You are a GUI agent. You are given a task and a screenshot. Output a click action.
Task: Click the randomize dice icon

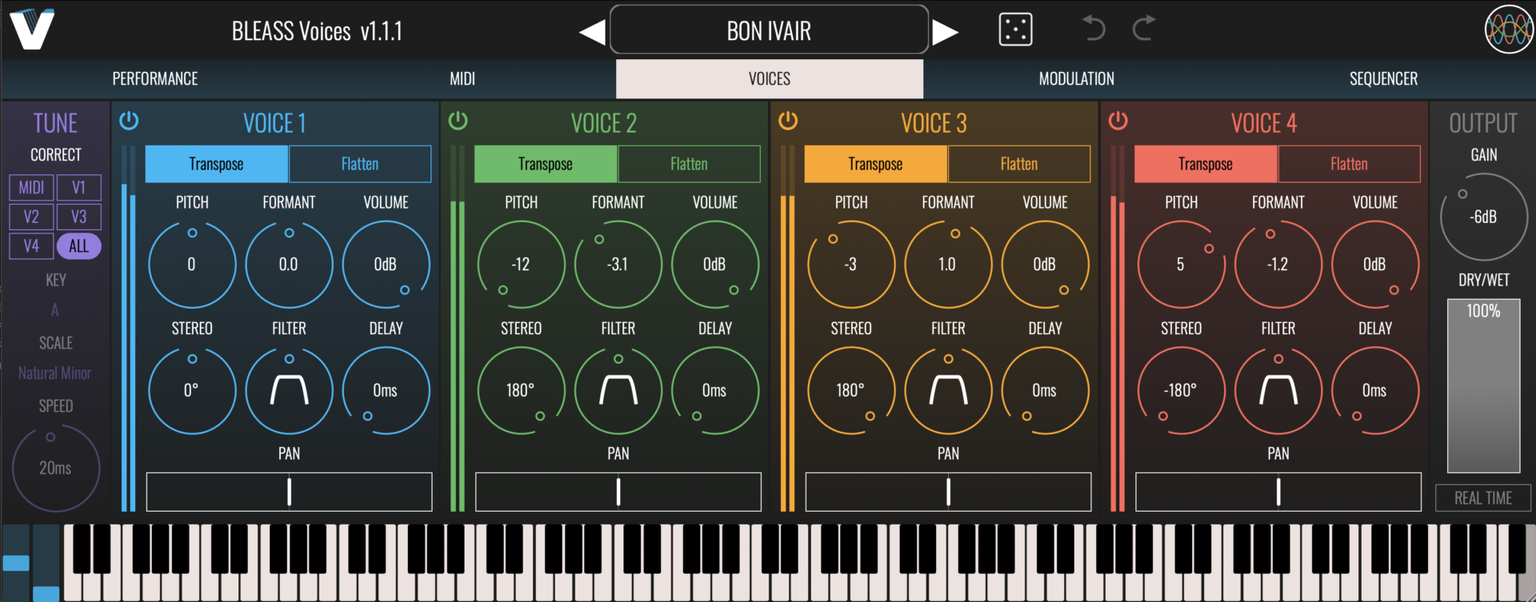point(1015,30)
